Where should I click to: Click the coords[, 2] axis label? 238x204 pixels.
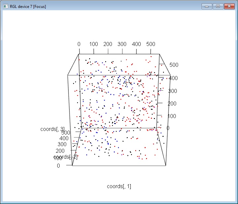[x=66, y=157]
